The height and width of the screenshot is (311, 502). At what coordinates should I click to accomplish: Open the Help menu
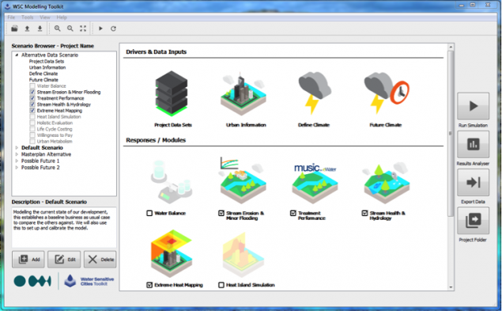click(x=62, y=17)
